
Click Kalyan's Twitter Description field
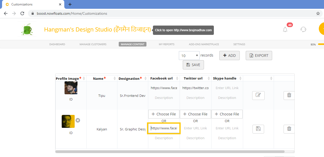pyautogui.click(x=195, y=138)
